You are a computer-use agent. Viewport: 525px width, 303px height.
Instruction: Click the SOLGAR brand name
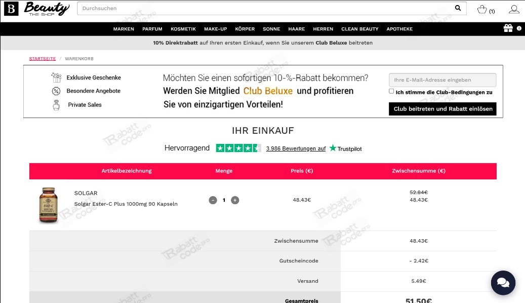click(86, 193)
